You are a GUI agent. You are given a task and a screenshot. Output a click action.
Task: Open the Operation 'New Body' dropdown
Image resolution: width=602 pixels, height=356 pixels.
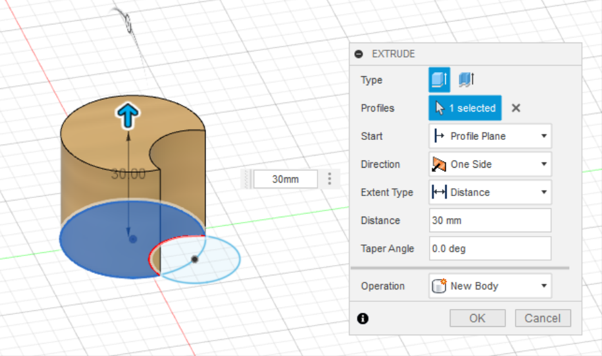pos(490,286)
